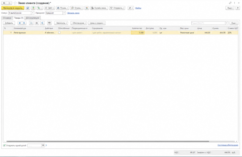
Task: Expand the Печать menu
Action: pos(63,8)
